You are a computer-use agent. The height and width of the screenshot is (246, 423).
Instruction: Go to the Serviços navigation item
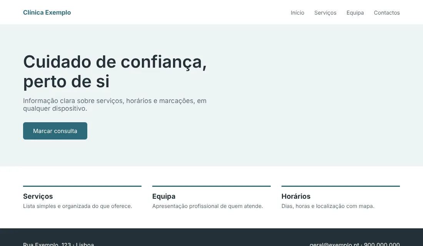pos(325,13)
